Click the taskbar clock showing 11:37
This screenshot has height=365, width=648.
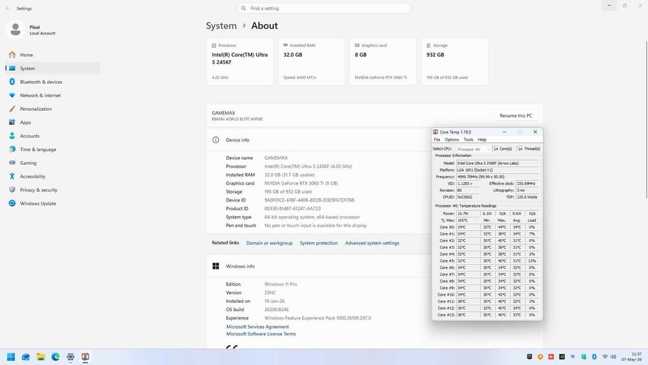(x=636, y=354)
